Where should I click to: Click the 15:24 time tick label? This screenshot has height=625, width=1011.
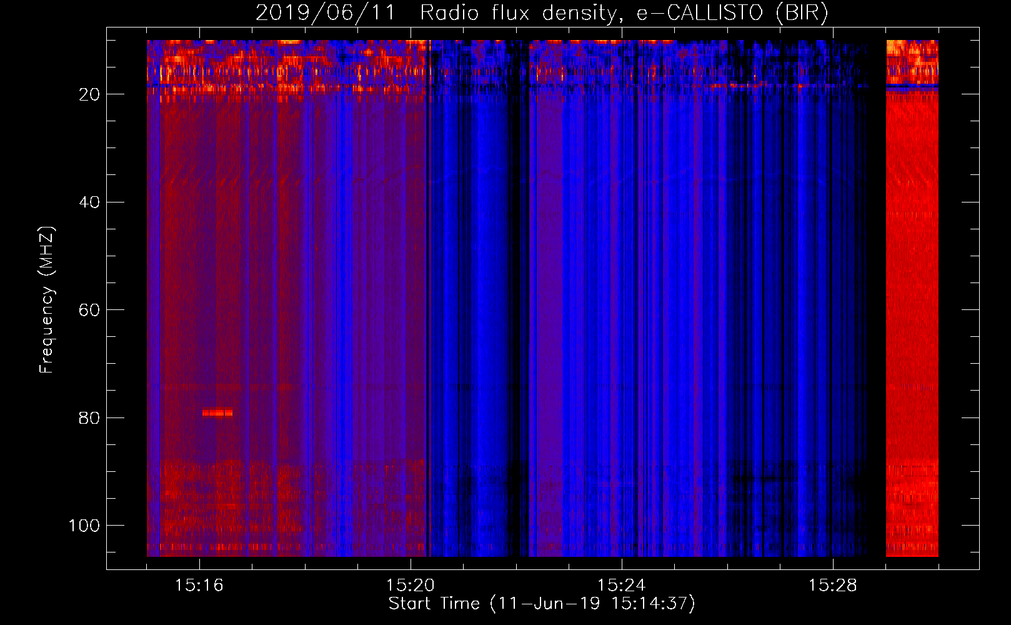pos(622,586)
